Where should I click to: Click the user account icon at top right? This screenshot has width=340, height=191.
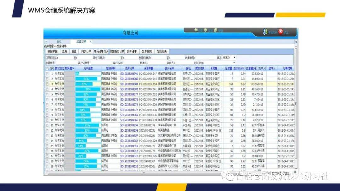click(x=265, y=32)
